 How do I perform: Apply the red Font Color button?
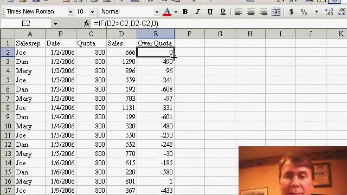[167, 12]
